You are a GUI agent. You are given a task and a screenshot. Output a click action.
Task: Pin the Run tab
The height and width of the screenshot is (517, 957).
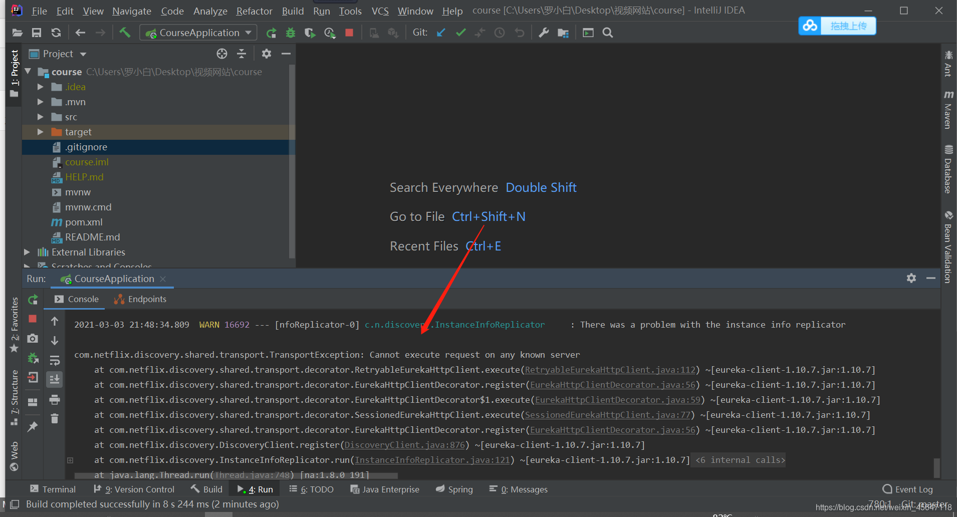point(33,426)
